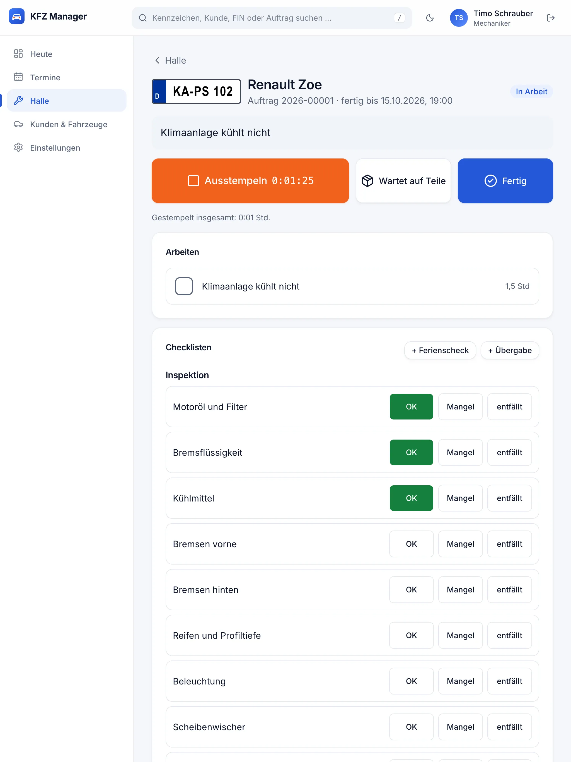
Task: Click the Halle wrench icon
Action: click(x=18, y=101)
